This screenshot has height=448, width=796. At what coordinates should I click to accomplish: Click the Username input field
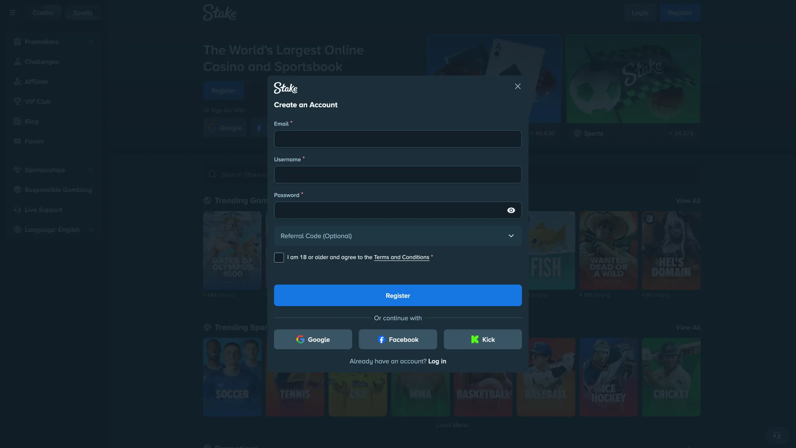398,175
